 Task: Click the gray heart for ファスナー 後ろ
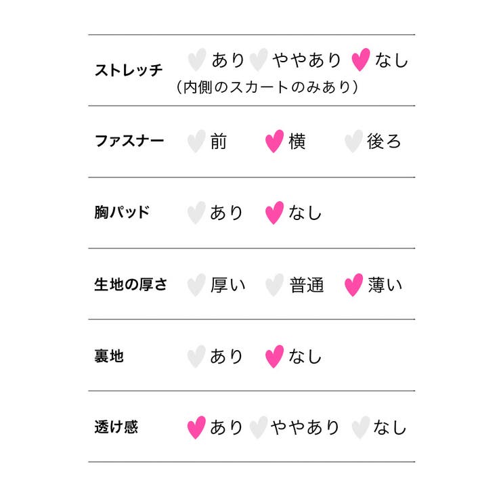pyautogui.click(x=353, y=141)
